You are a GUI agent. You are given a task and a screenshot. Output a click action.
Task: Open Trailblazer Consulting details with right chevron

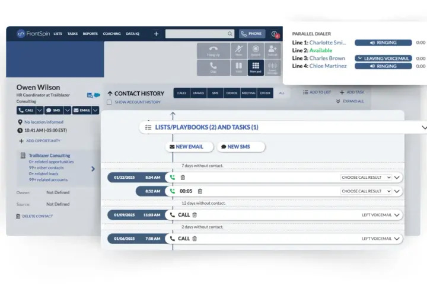[93, 169]
